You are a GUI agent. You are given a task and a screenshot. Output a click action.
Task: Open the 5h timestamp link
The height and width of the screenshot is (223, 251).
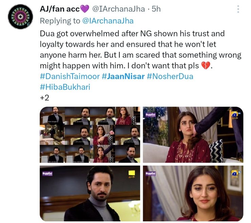pos(156,9)
